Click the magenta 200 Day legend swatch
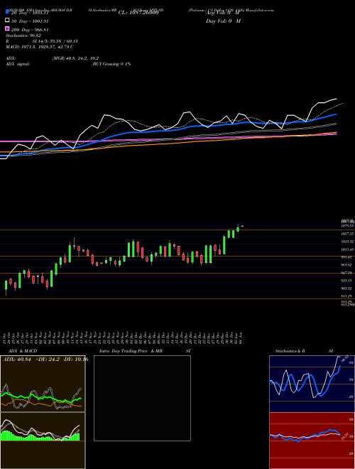 point(7,28)
